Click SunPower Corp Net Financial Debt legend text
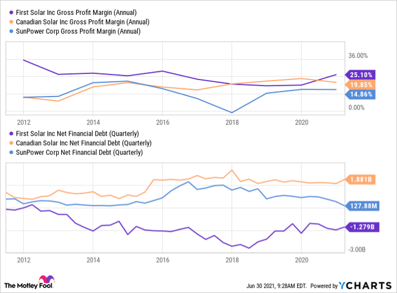 [x=79, y=153]
